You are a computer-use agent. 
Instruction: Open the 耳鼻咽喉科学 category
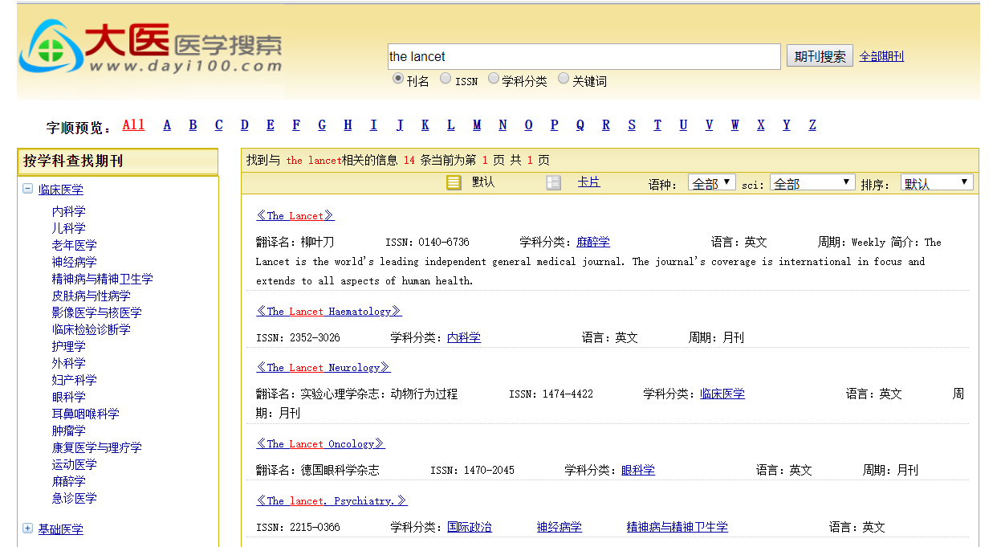point(86,414)
